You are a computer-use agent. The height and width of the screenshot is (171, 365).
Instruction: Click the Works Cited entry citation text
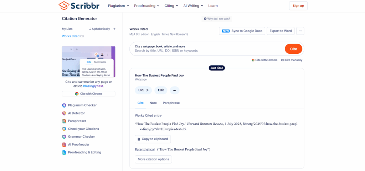click(x=216, y=127)
